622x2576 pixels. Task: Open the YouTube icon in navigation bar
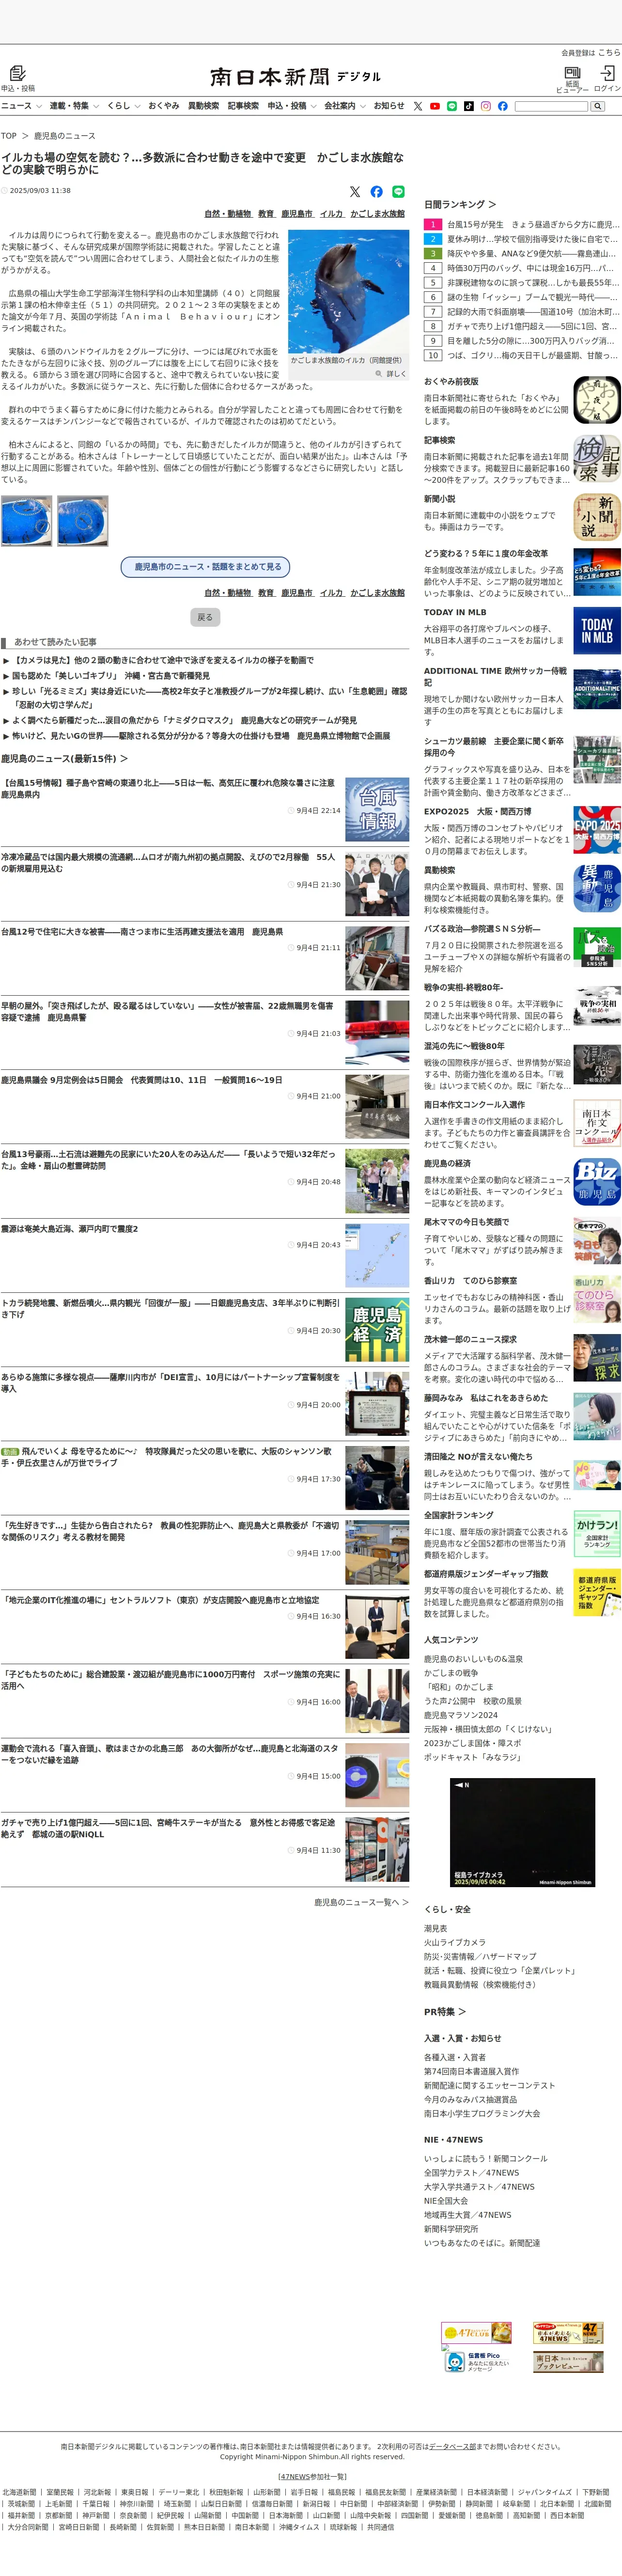pos(435,106)
